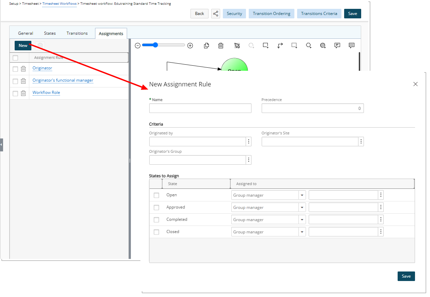
Task: Click the Originator's Site input field
Action: [310, 142]
